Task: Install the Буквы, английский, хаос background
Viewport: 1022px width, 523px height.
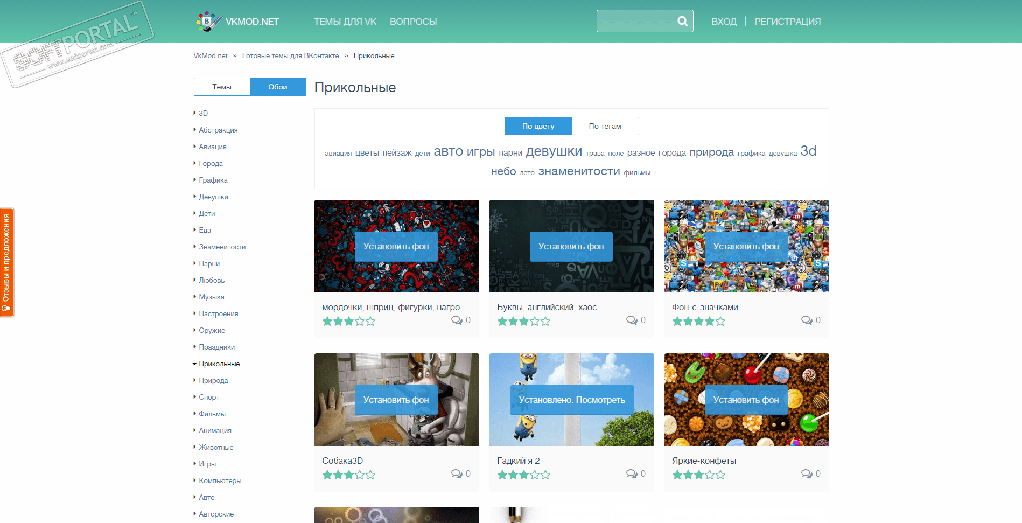Action: click(571, 247)
